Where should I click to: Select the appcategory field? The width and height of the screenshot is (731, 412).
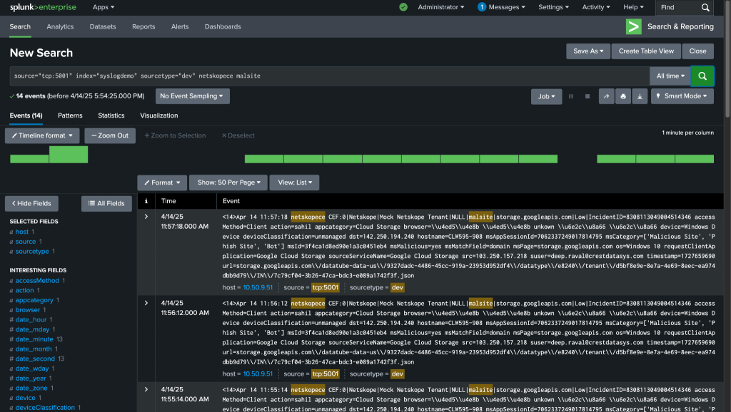click(34, 300)
